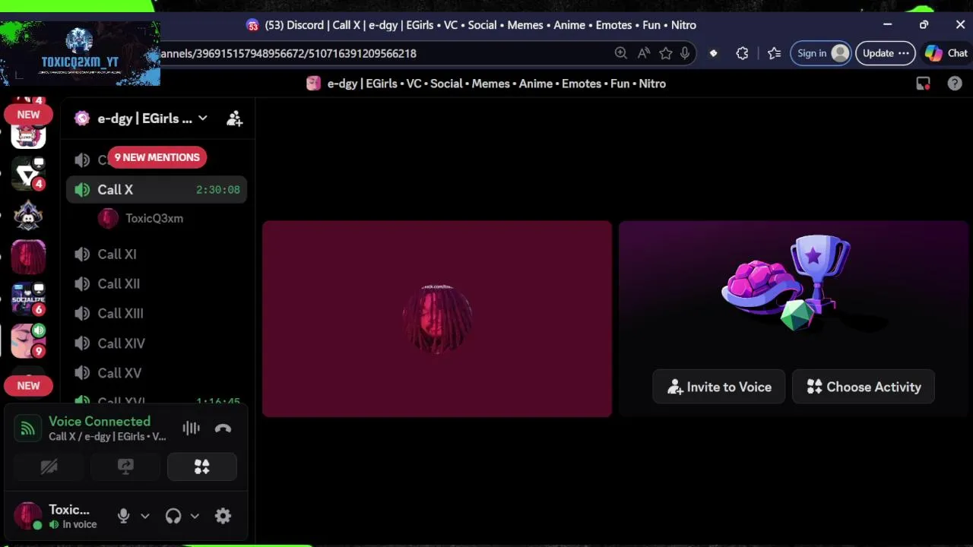Open red dreadlocks server icon
The height and width of the screenshot is (547, 973).
(28, 257)
